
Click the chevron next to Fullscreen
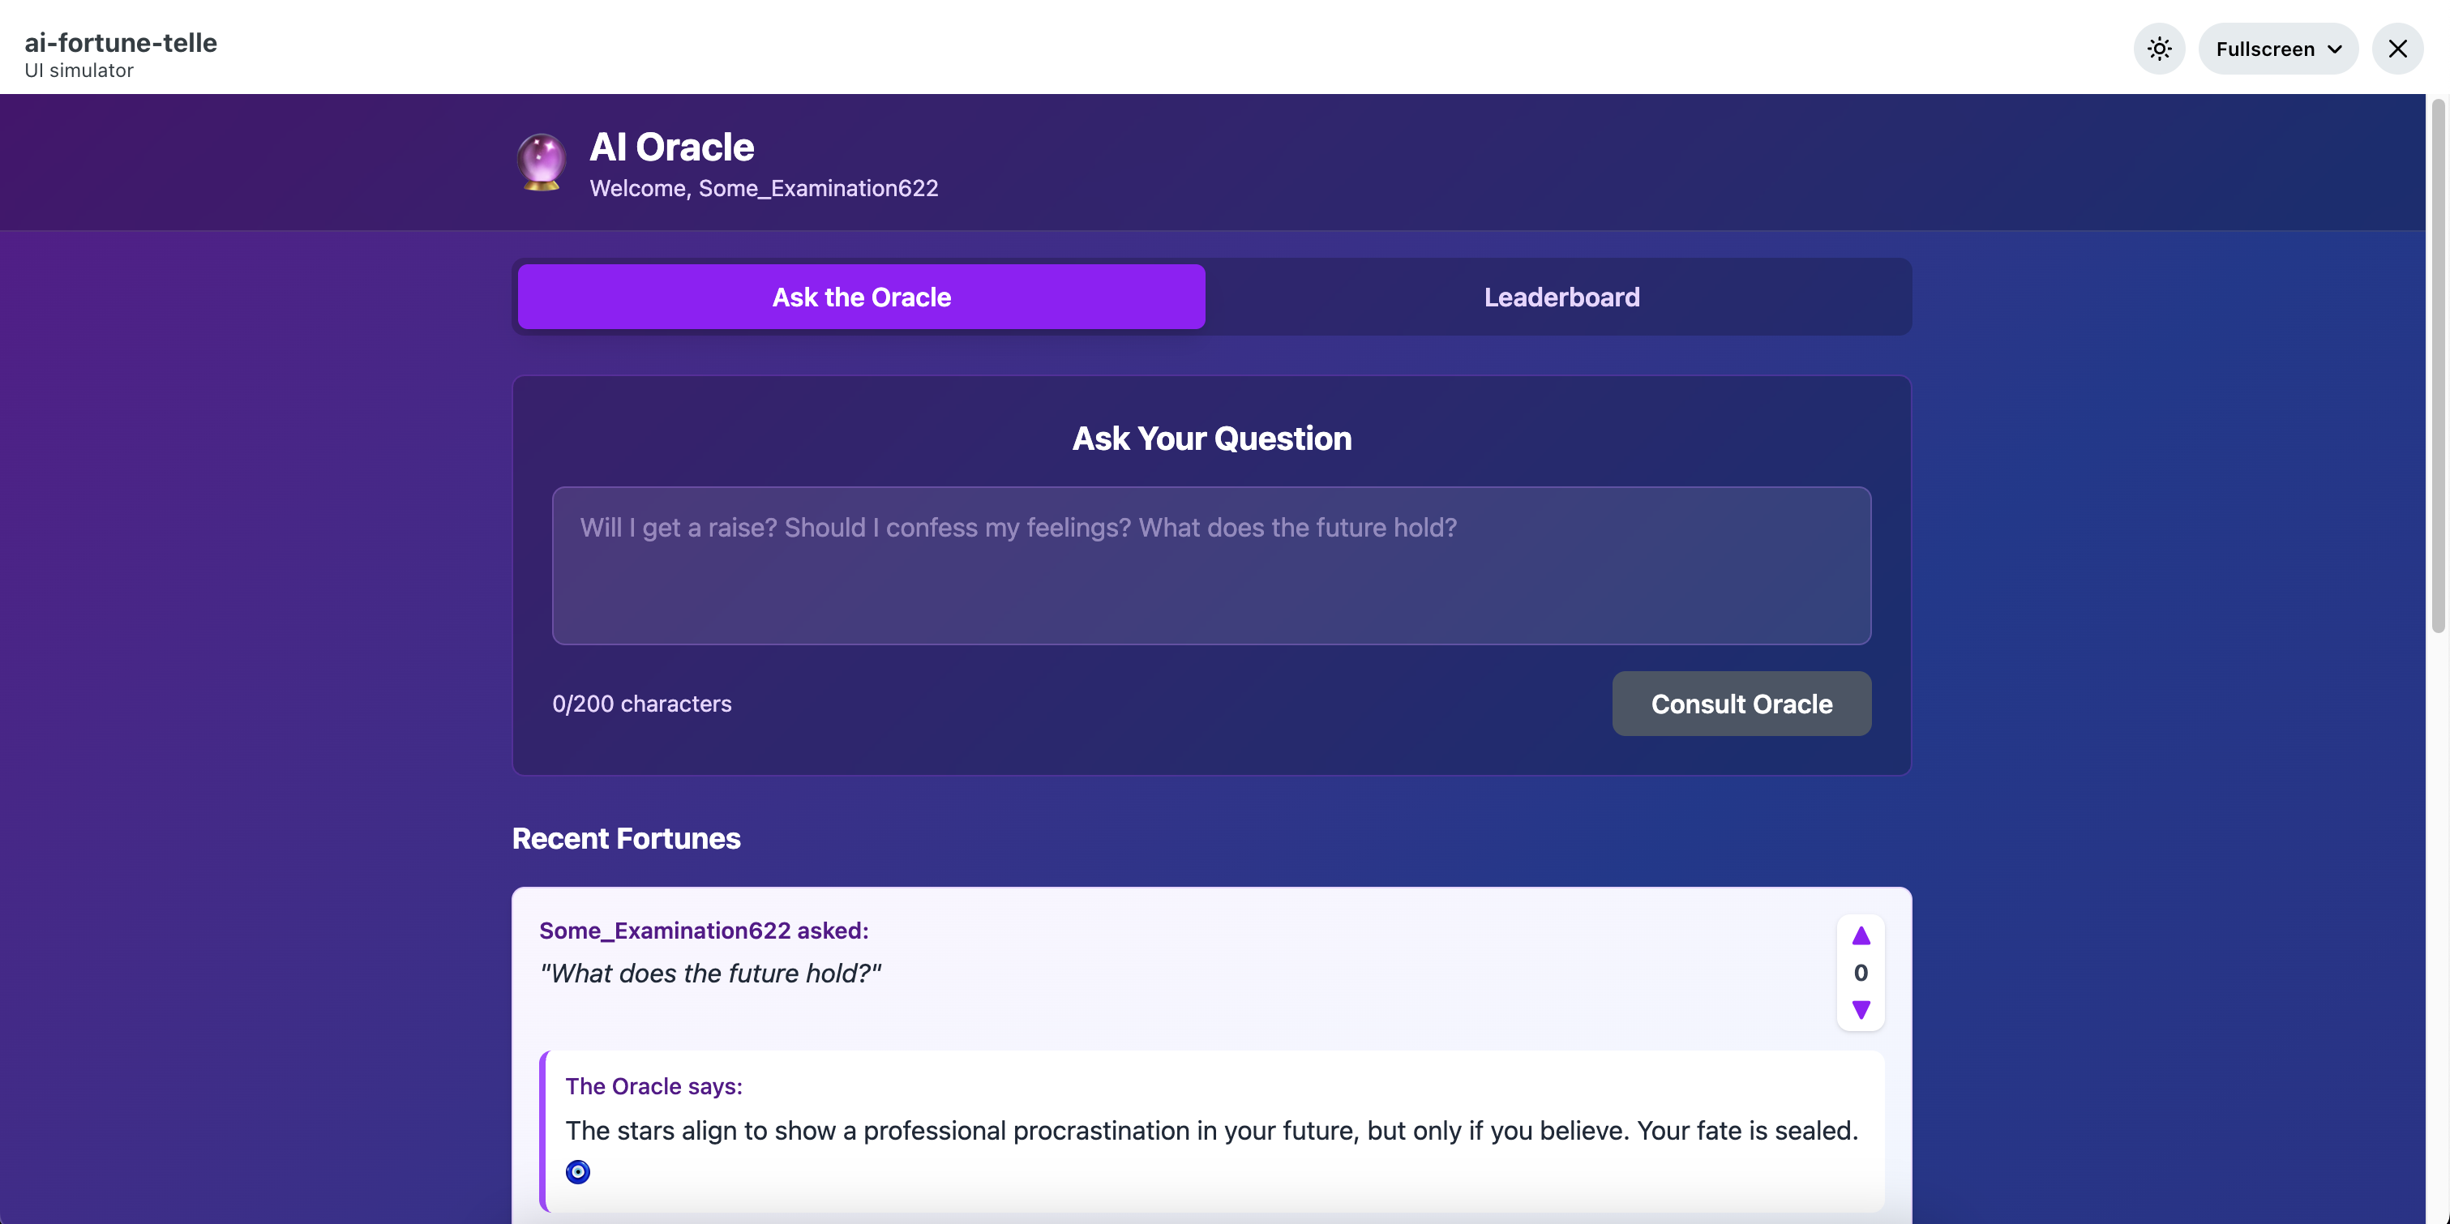(2334, 49)
